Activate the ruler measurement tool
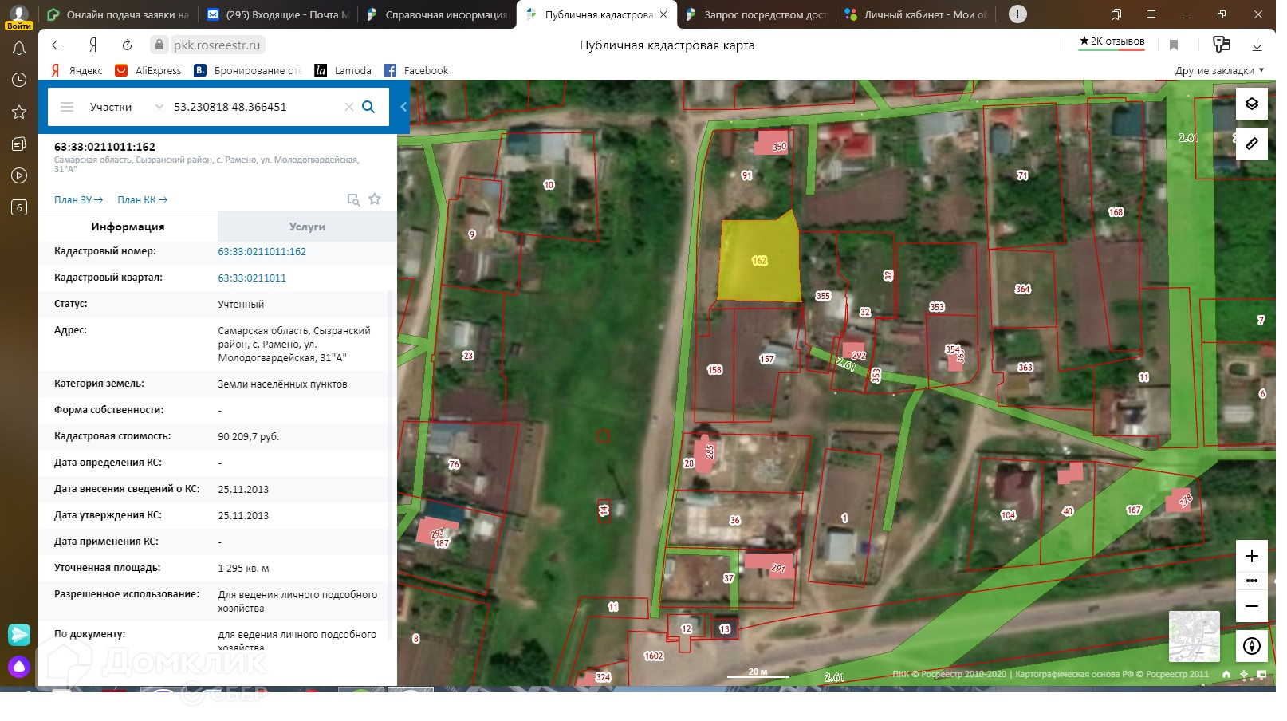This screenshot has width=1287, height=721. [x=1251, y=144]
